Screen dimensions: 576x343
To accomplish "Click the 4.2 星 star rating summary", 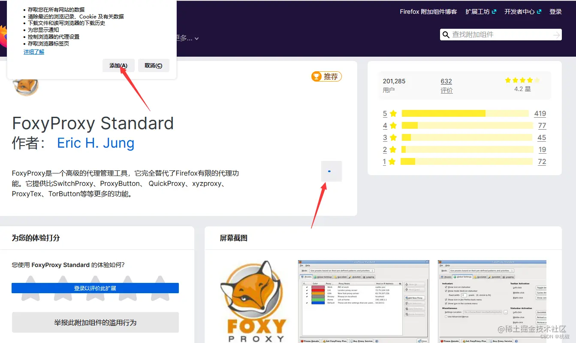I will (522, 85).
